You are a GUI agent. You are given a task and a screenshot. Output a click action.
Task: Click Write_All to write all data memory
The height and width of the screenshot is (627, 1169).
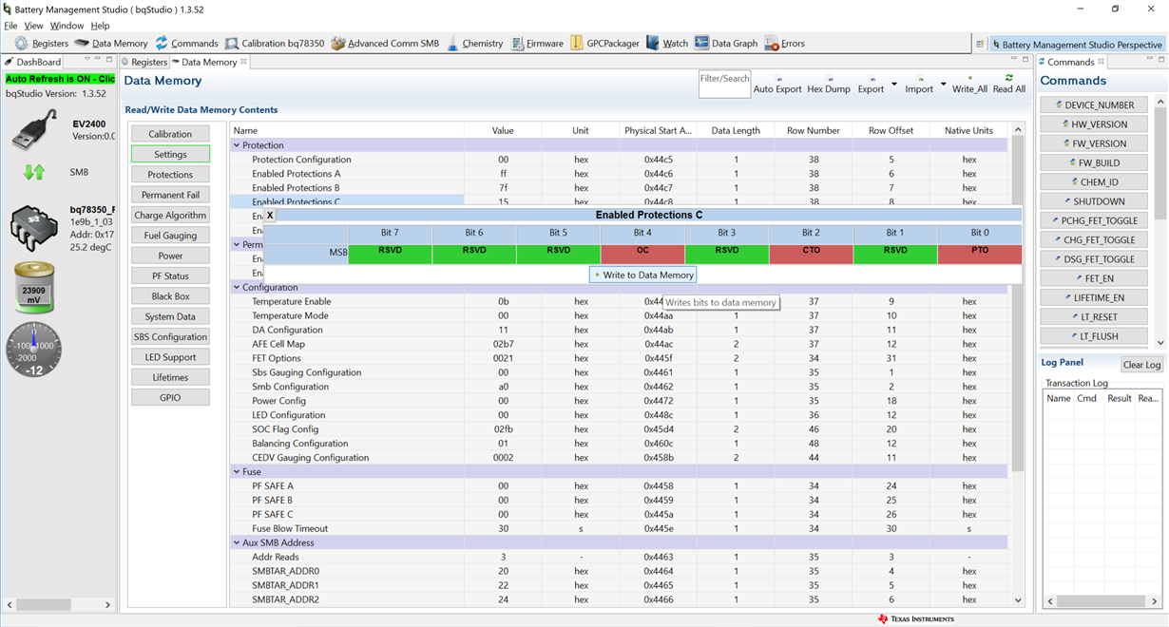point(969,85)
